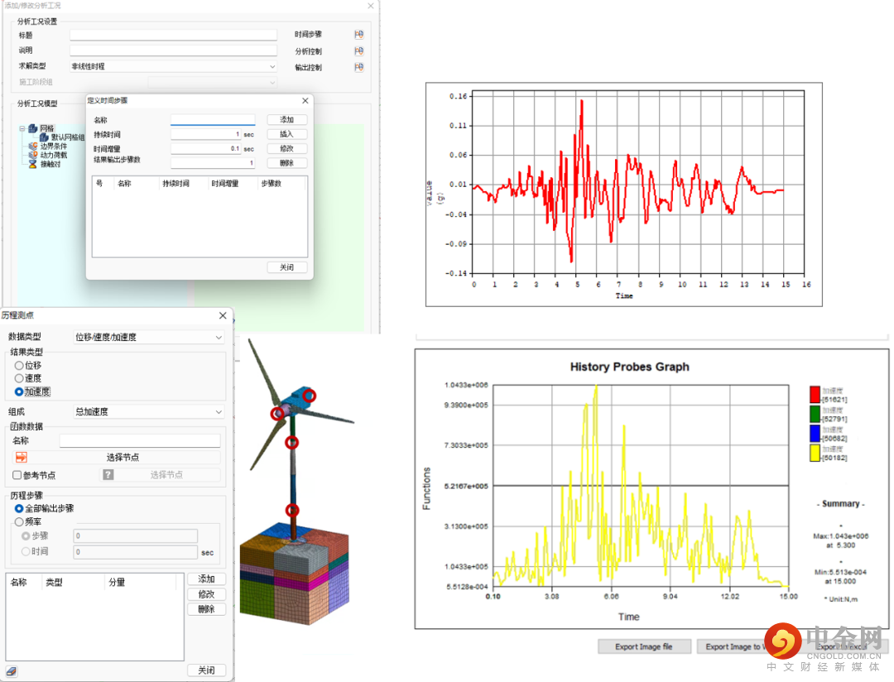Select the 动力荷载 tree item label
894x682 pixels.
point(54,155)
